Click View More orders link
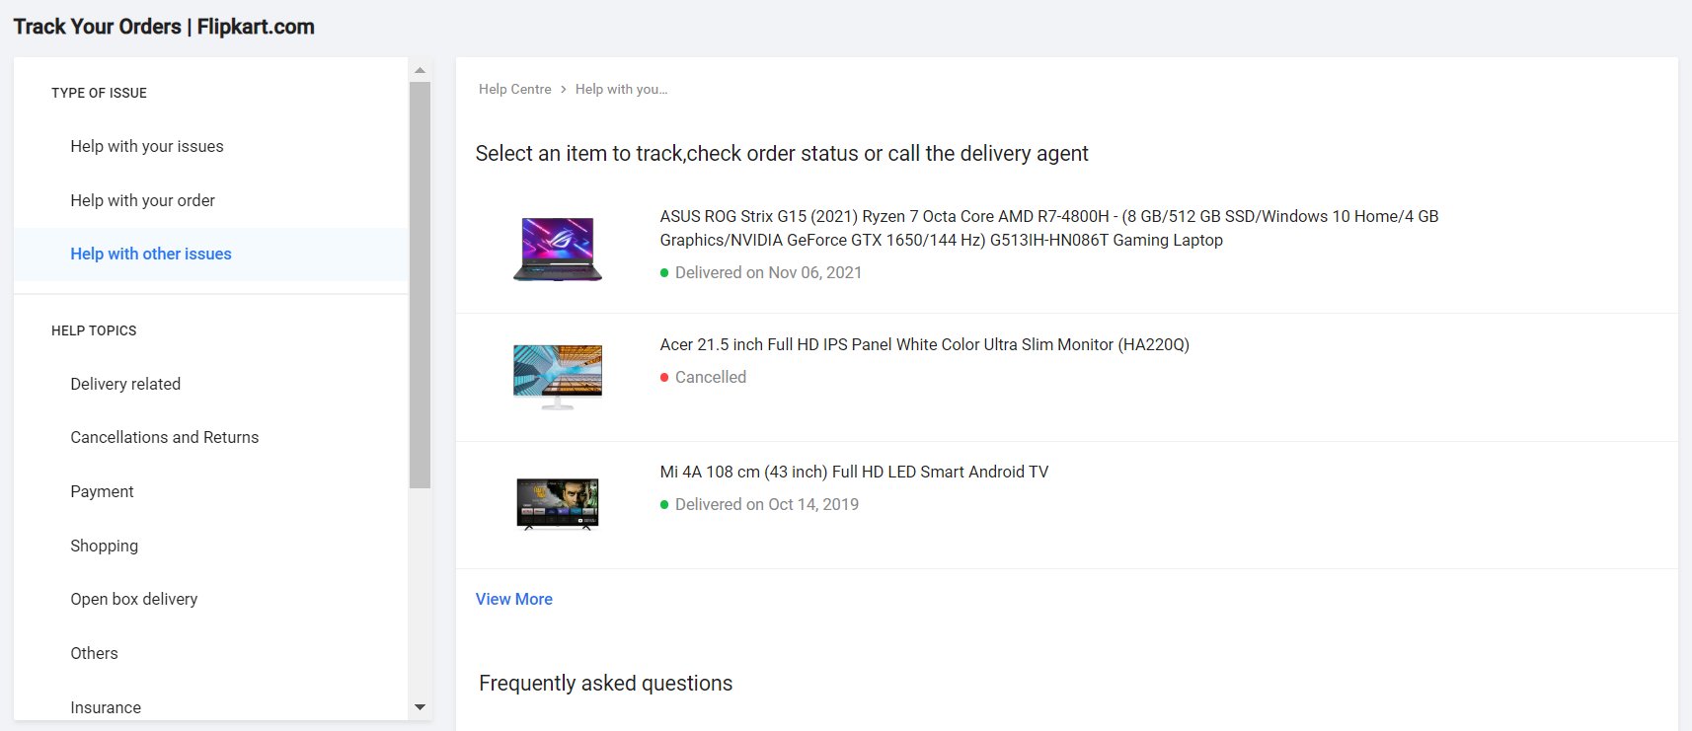Image resolution: width=1692 pixels, height=731 pixels. [x=514, y=599]
